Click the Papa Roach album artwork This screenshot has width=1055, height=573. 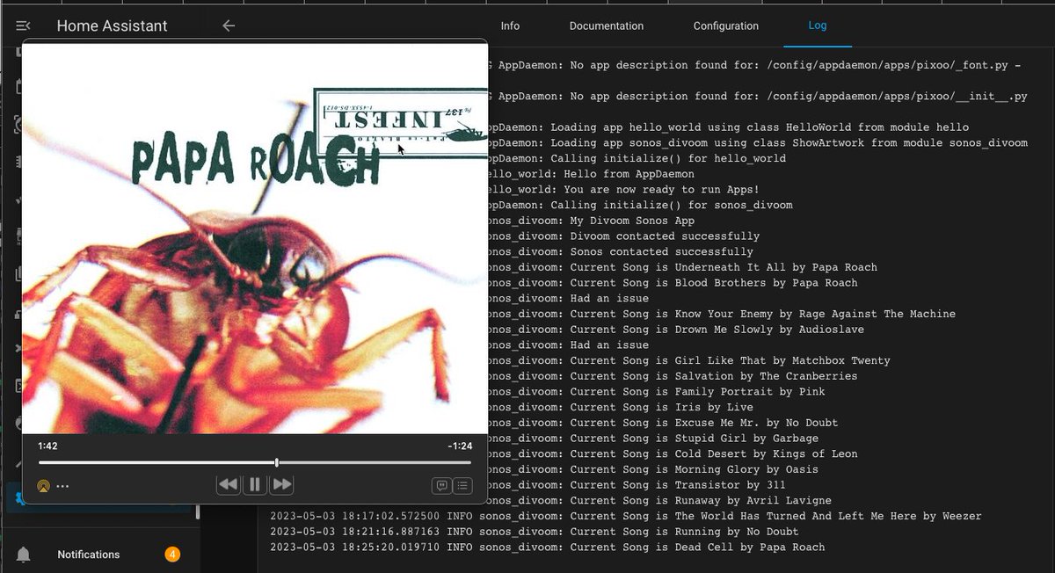pos(255,237)
